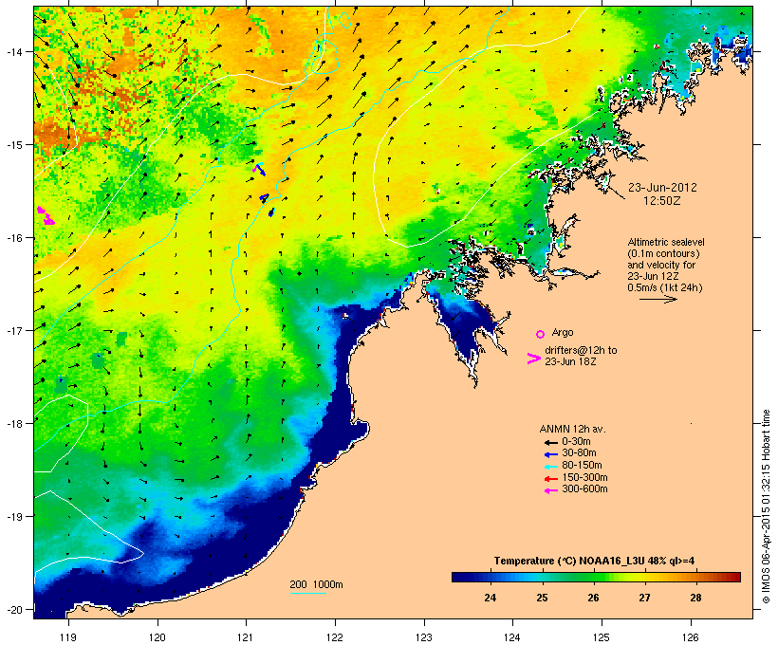Click the colorbar tick label 27
778x645 pixels.
pos(644,598)
